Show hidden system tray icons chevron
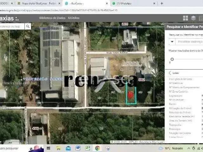The height and width of the screenshot is (152, 203). [189, 148]
